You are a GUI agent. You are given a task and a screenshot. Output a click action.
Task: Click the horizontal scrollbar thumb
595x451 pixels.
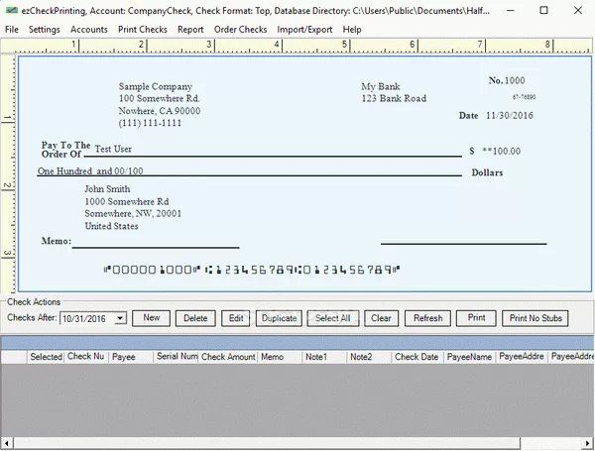click(267, 443)
